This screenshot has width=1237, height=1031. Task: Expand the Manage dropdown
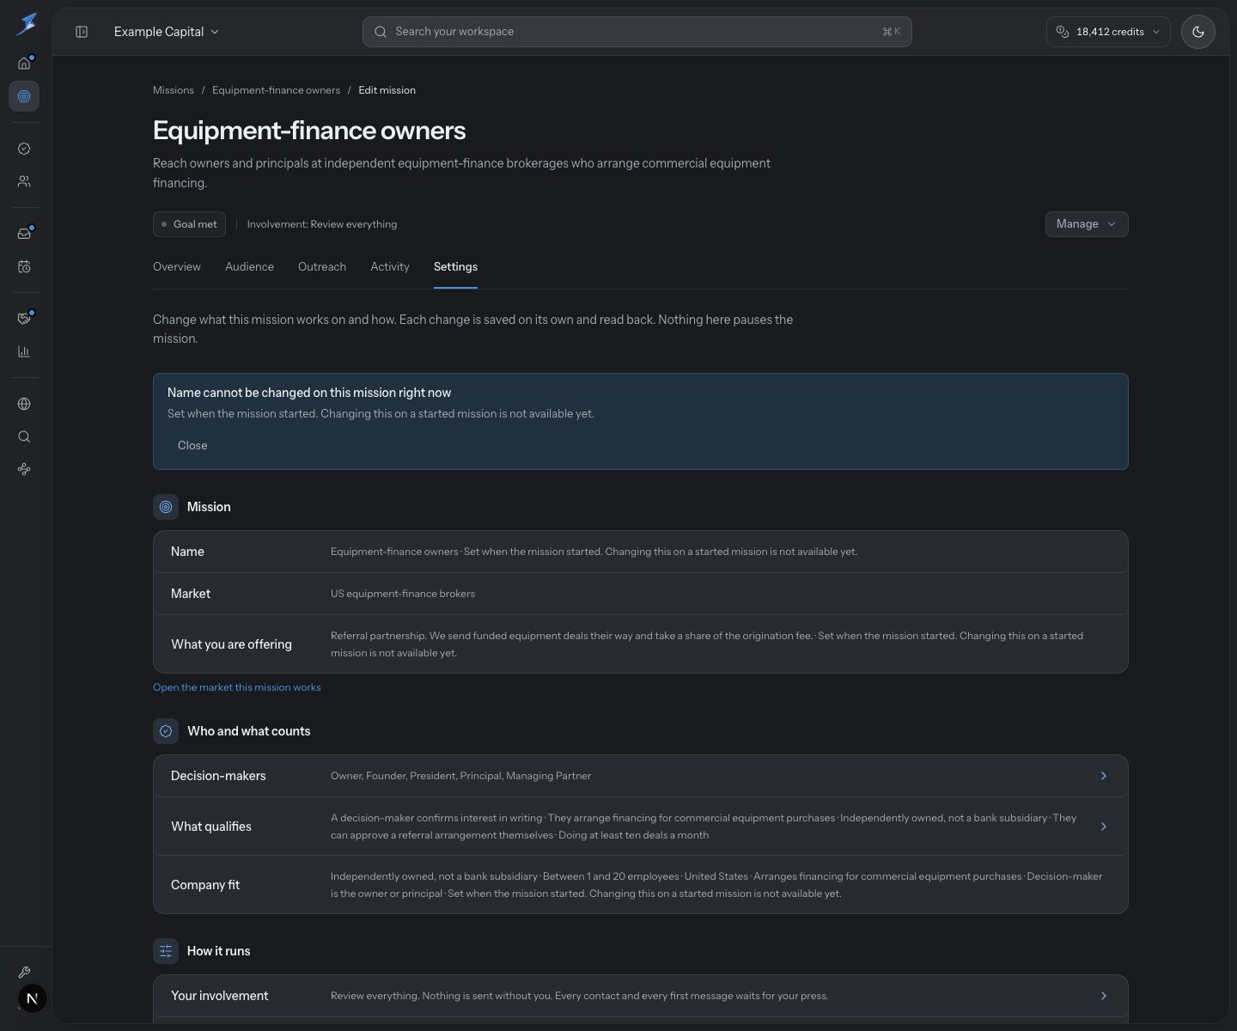tap(1087, 224)
